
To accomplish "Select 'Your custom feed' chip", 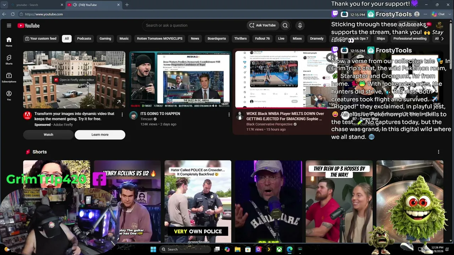I will [x=41, y=39].
